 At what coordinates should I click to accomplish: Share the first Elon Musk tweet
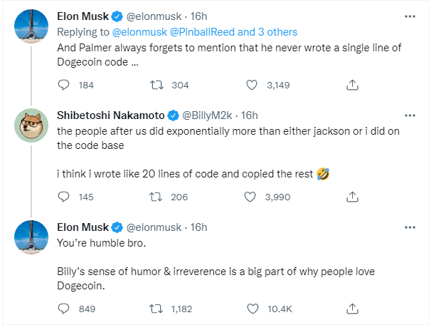(x=351, y=85)
